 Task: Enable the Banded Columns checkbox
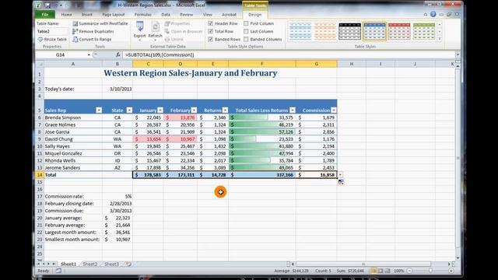pyautogui.click(x=246, y=40)
